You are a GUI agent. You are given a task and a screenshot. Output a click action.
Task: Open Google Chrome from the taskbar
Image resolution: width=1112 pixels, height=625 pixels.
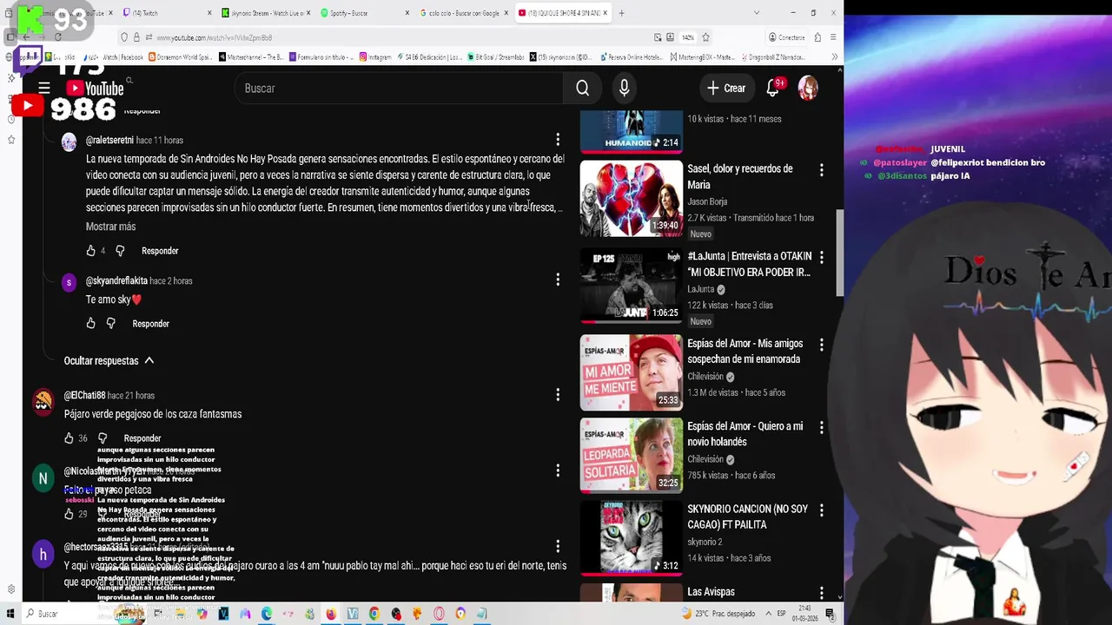tap(374, 614)
